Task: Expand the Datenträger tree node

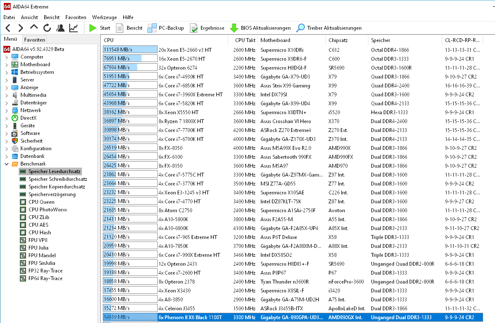Action: coord(7,103)
